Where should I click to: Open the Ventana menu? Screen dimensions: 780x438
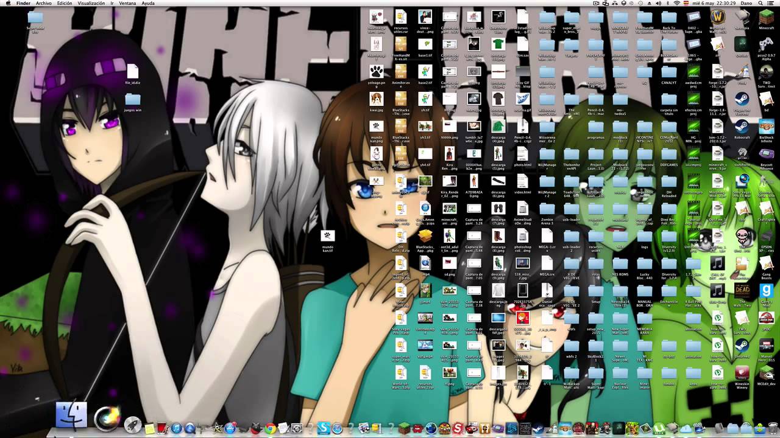tap(127, 4)
